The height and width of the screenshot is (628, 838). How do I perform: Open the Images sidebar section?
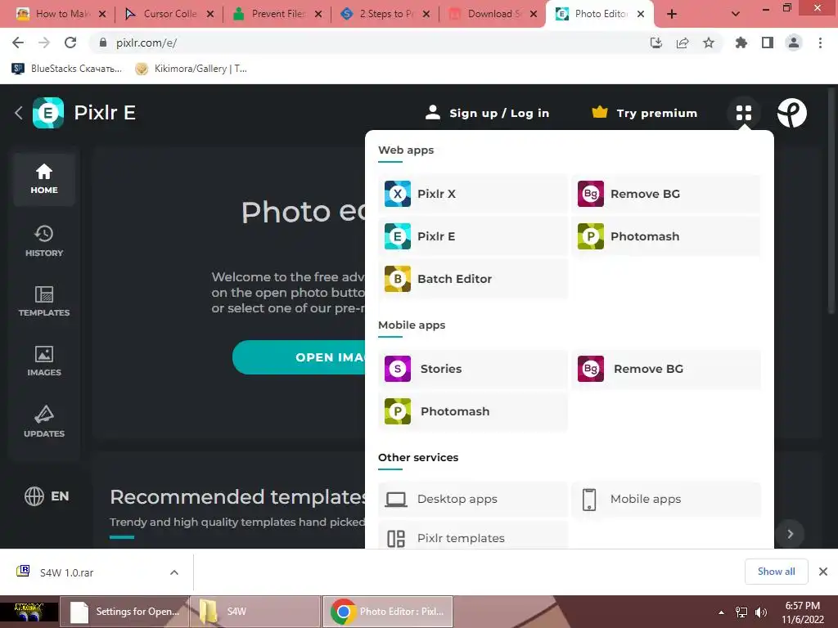tap(44, 361)
